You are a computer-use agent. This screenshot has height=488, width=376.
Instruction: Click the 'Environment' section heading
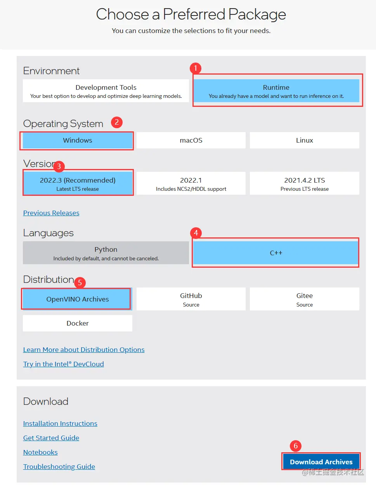pos(51,71)
